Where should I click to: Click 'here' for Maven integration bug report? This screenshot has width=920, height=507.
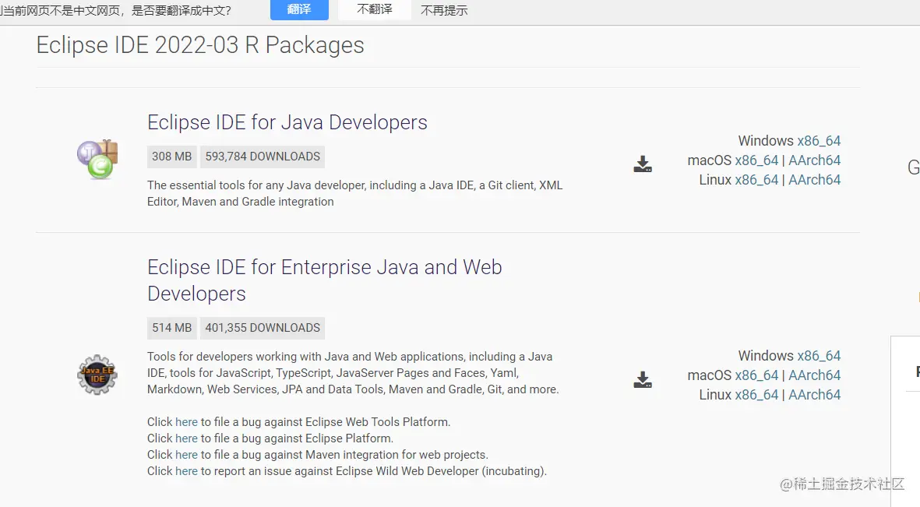[186, 455]
